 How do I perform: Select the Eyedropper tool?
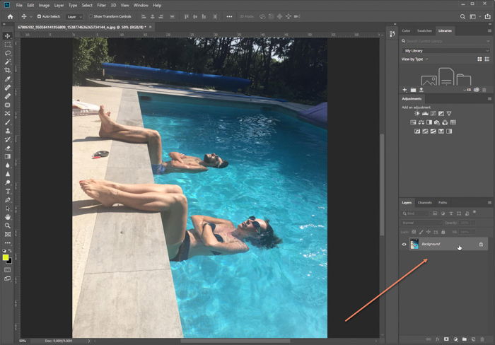coord(8,79)
